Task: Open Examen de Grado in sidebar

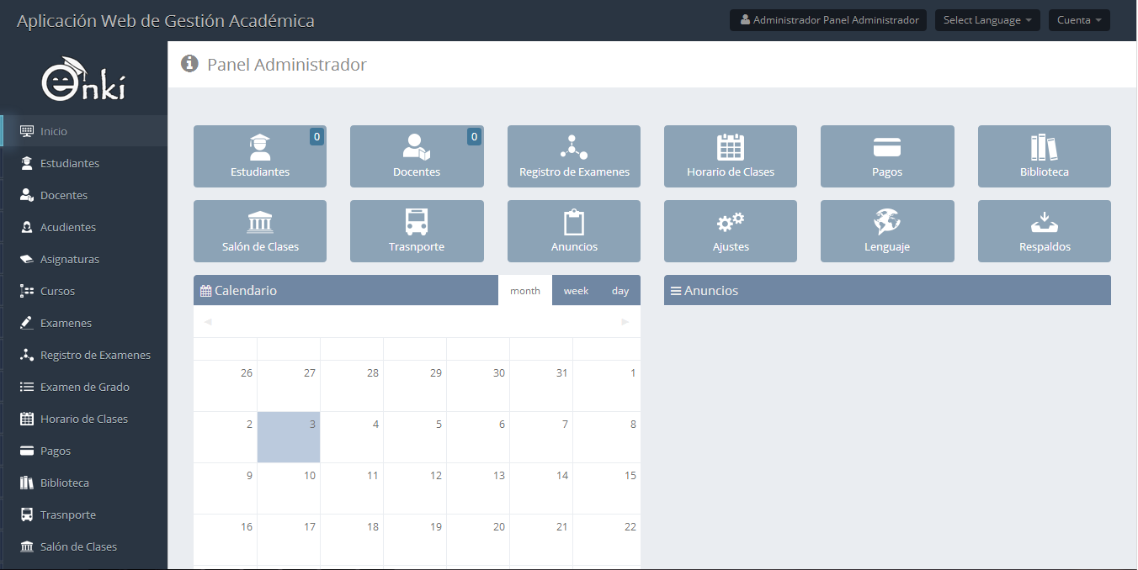Action: click(84, 388)
